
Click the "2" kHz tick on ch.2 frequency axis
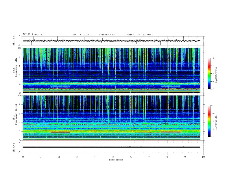click(21, 131)
